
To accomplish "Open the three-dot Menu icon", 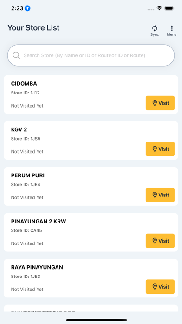I will (x=172, y=28).
